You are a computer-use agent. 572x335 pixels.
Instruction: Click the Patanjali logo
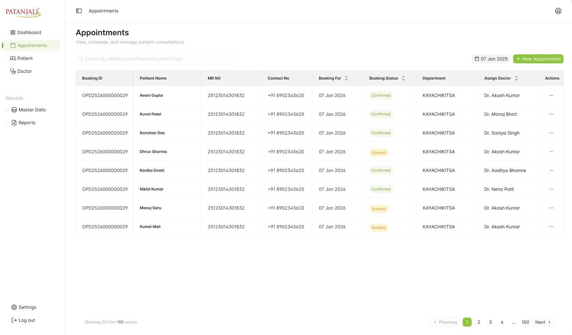pos(23,12)
